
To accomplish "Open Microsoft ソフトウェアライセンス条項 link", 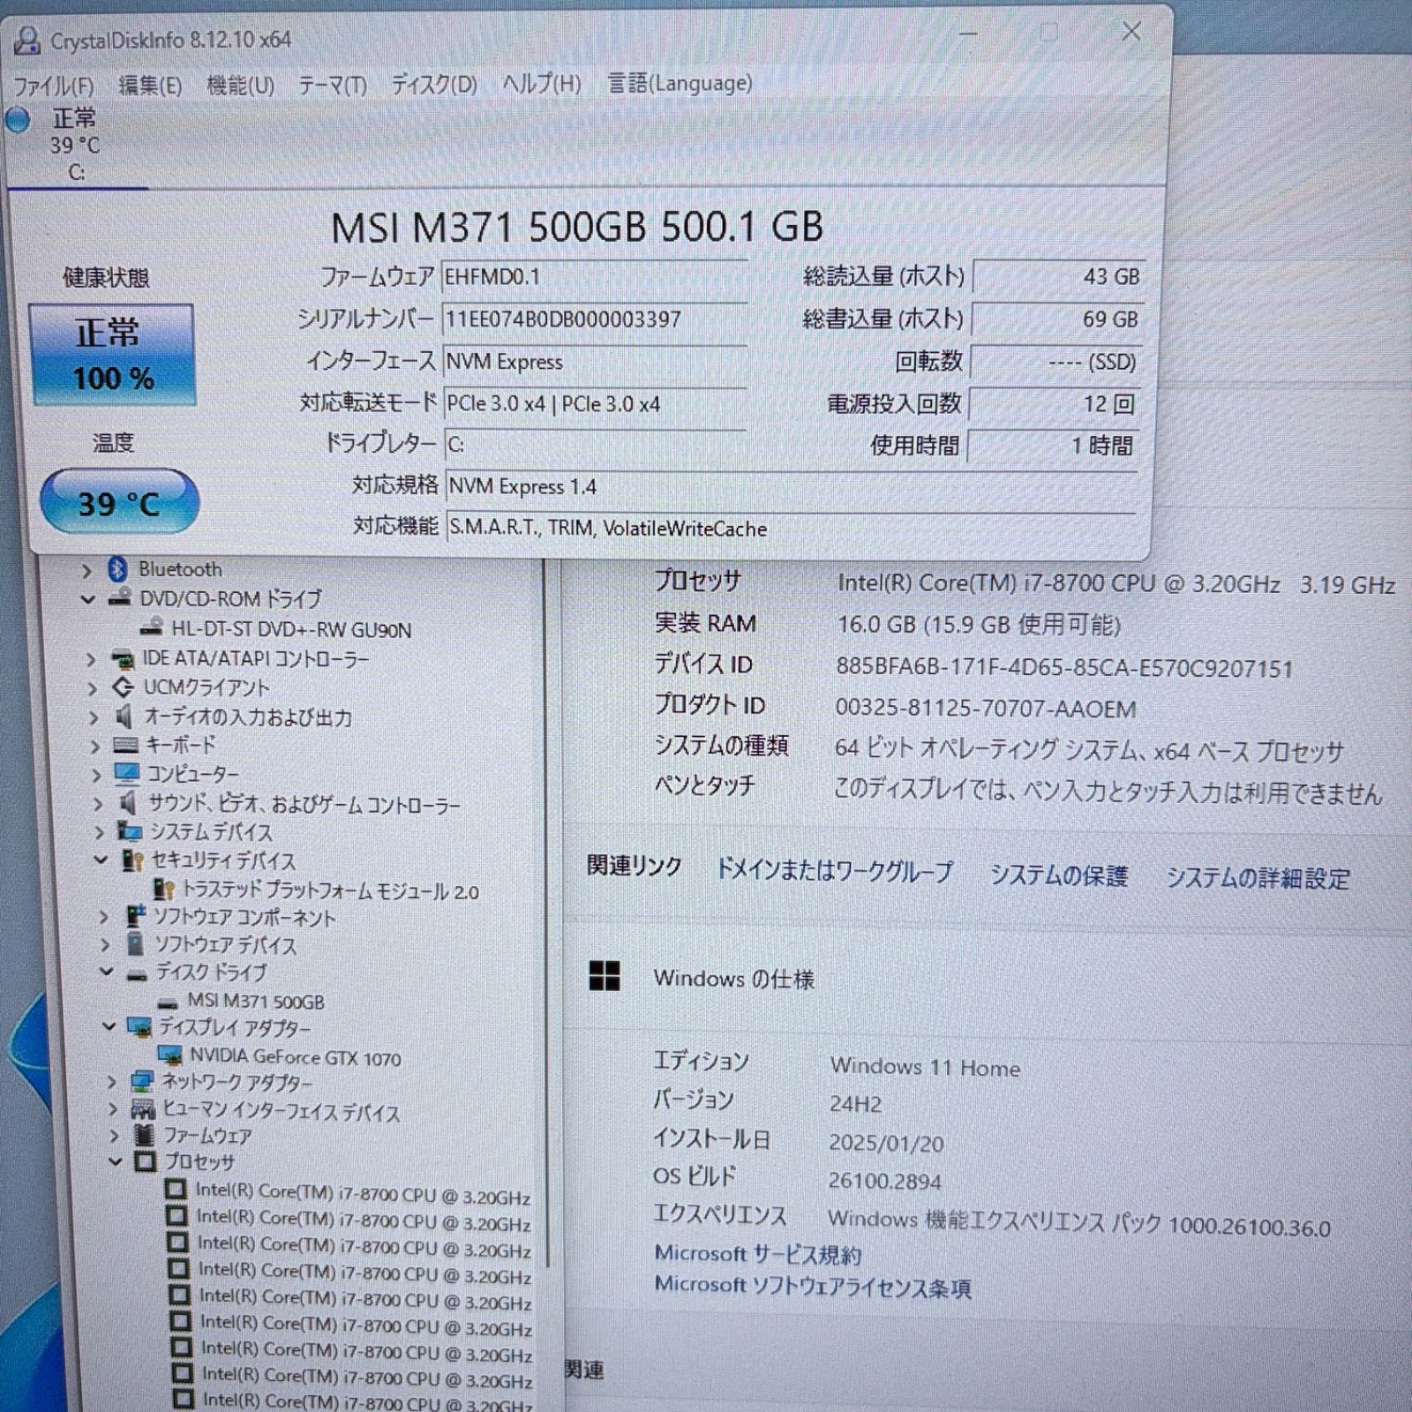I will [812, 1287].
